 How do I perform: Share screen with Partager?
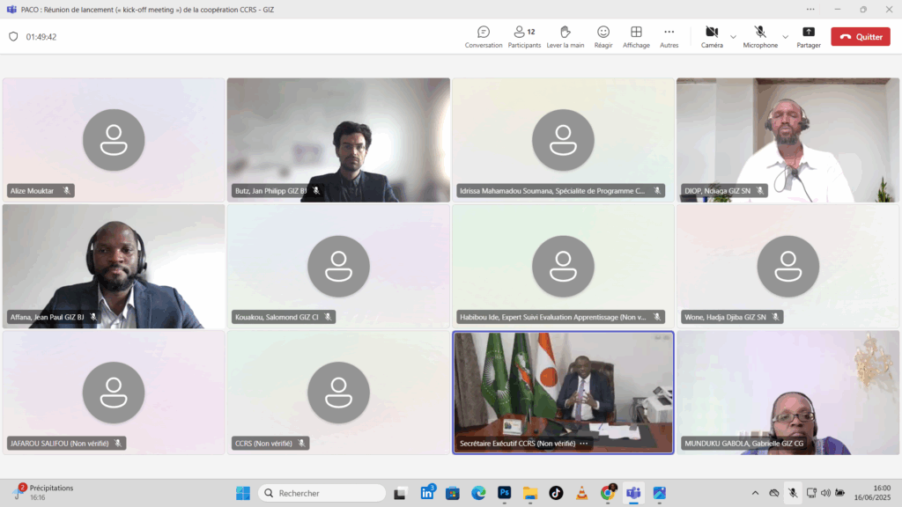point(809,37)
